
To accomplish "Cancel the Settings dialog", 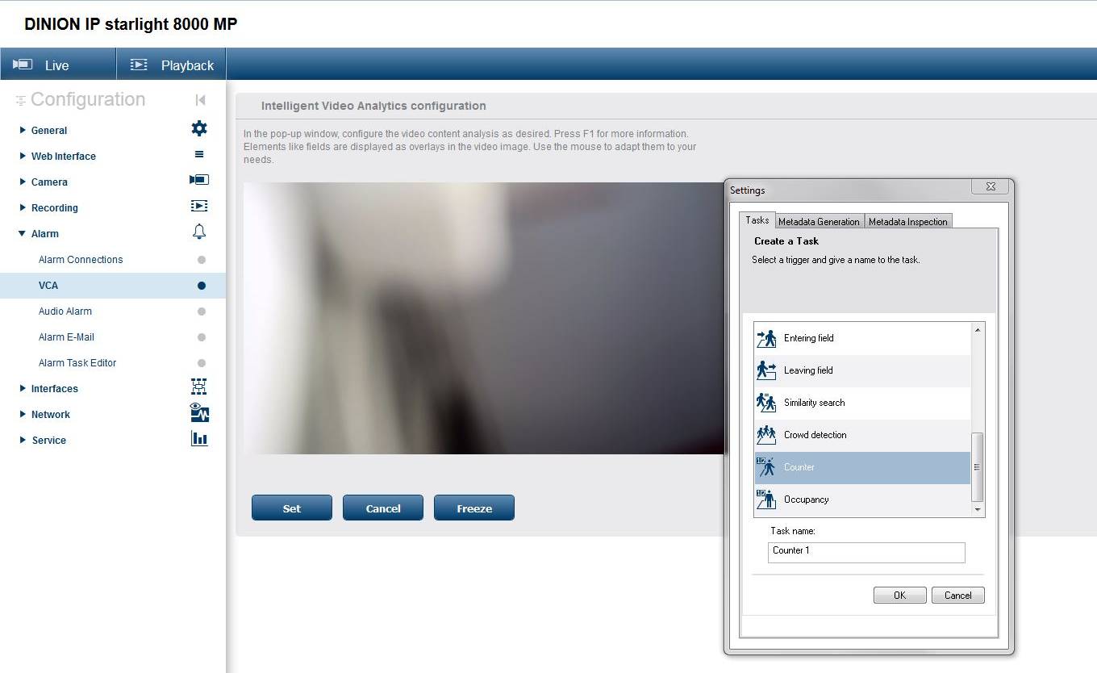I will click(x=958, y=595).
